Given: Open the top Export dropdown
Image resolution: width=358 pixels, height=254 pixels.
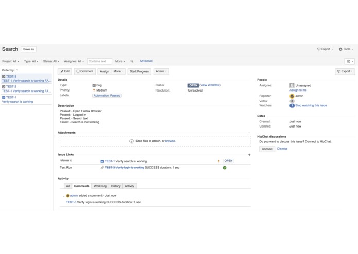Looking at the screenshot, I should point(325,49).
